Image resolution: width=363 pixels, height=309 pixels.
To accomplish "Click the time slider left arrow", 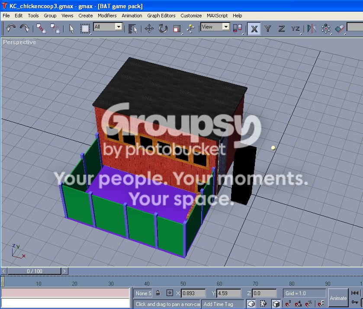I will click(4, 271).
